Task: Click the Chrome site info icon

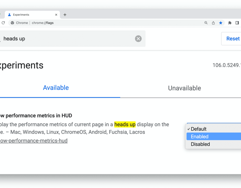Action: pos(12,23)
